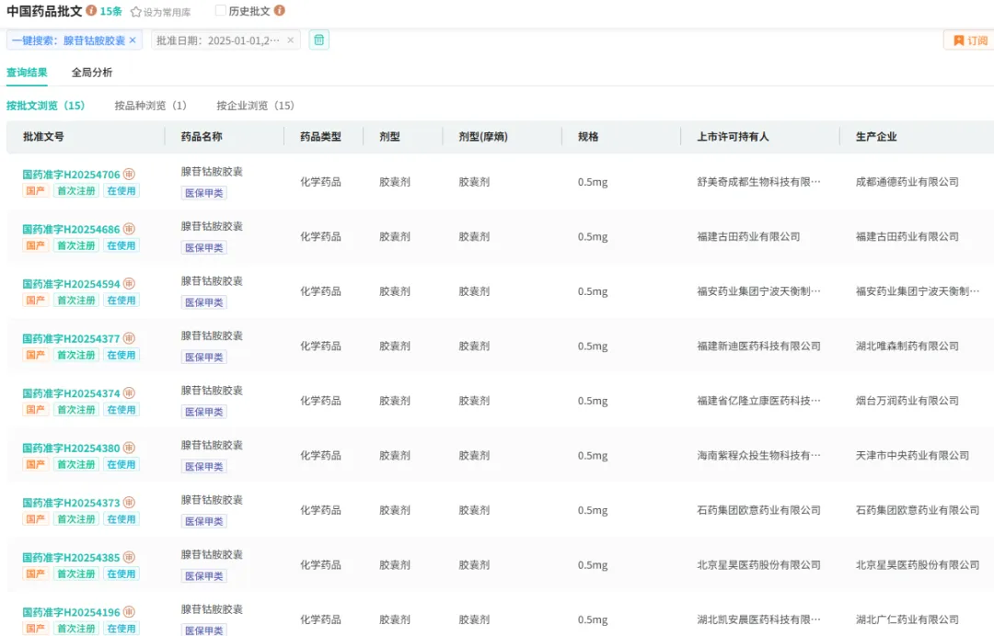Click 审 icon beside 国药准字H20254706
The image size is (994, 636).
point(129,175)
